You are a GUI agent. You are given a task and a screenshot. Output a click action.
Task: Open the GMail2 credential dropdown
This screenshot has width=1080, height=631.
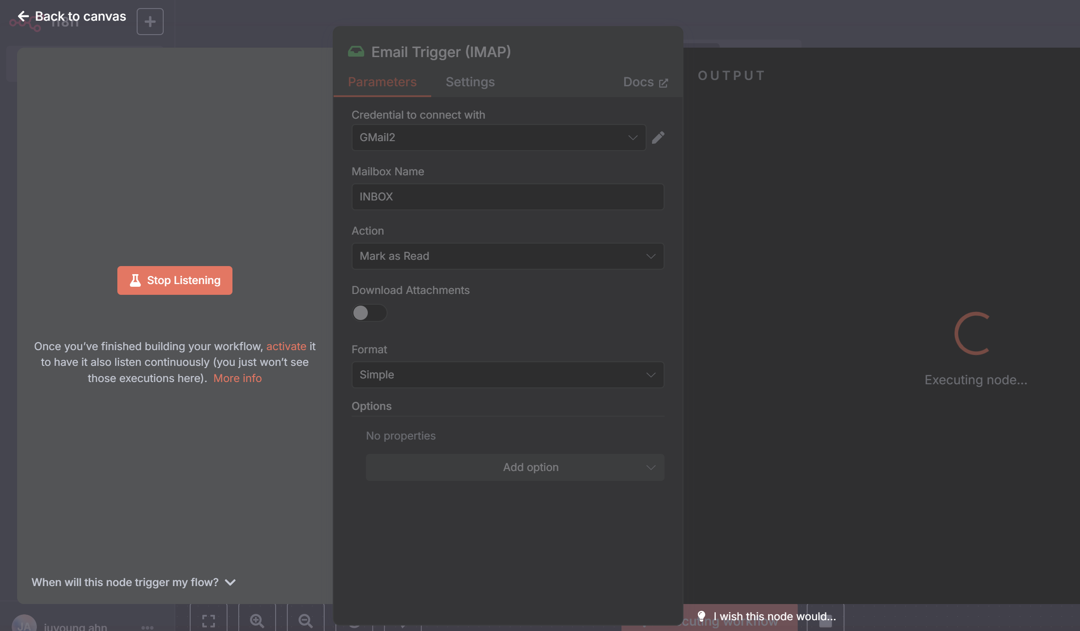point(498,138)
